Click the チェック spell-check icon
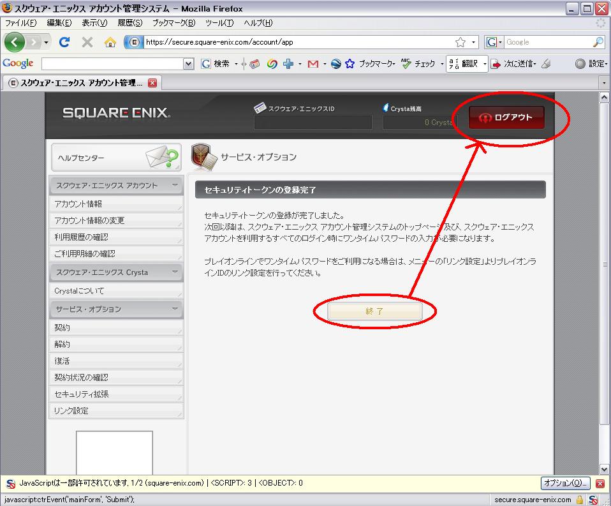Viewport: 611px width, 506px height. click(x=406, y=64)
